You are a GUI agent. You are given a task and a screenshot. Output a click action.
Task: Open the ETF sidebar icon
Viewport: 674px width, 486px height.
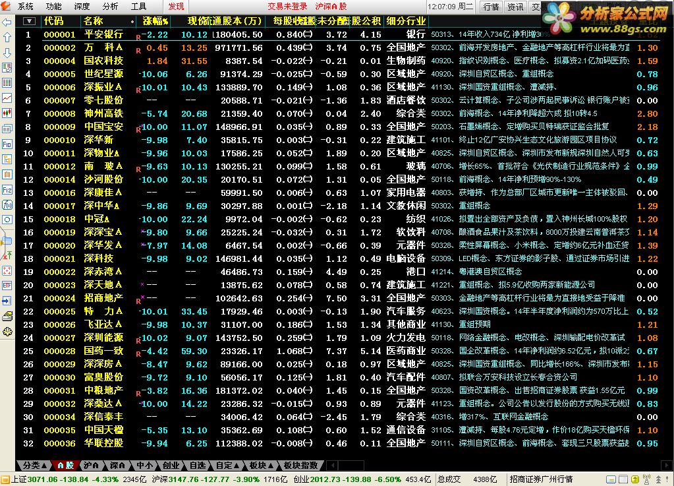(7, 285)
